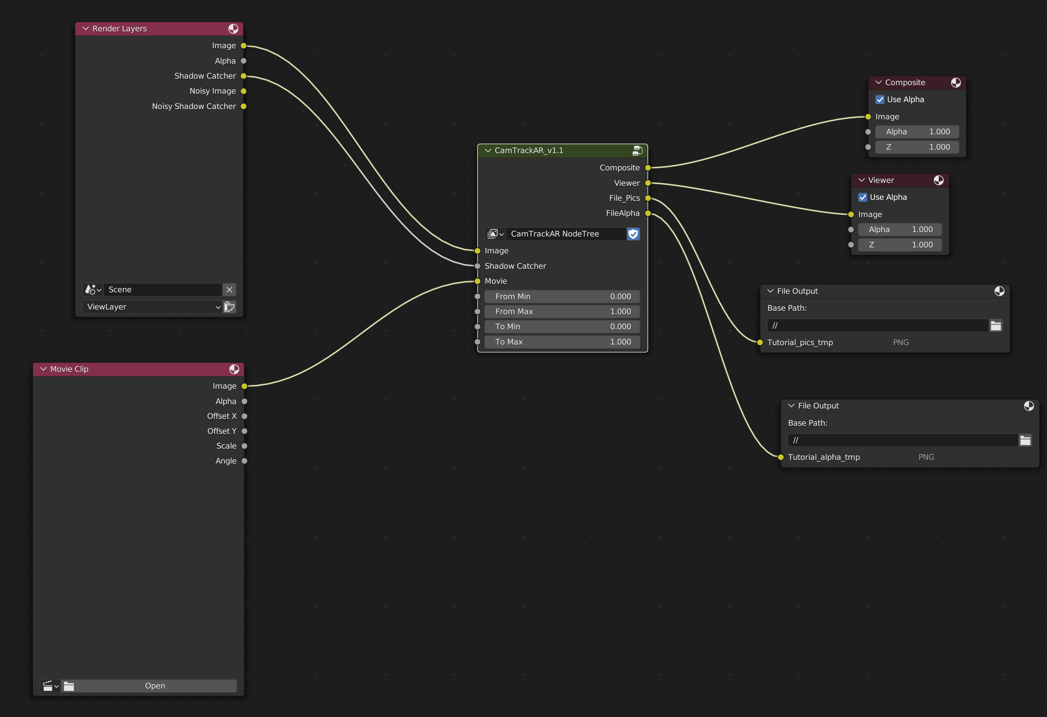Click the Viewer node preview sphere icon
1047x717 pixels.
coord(939,180)
